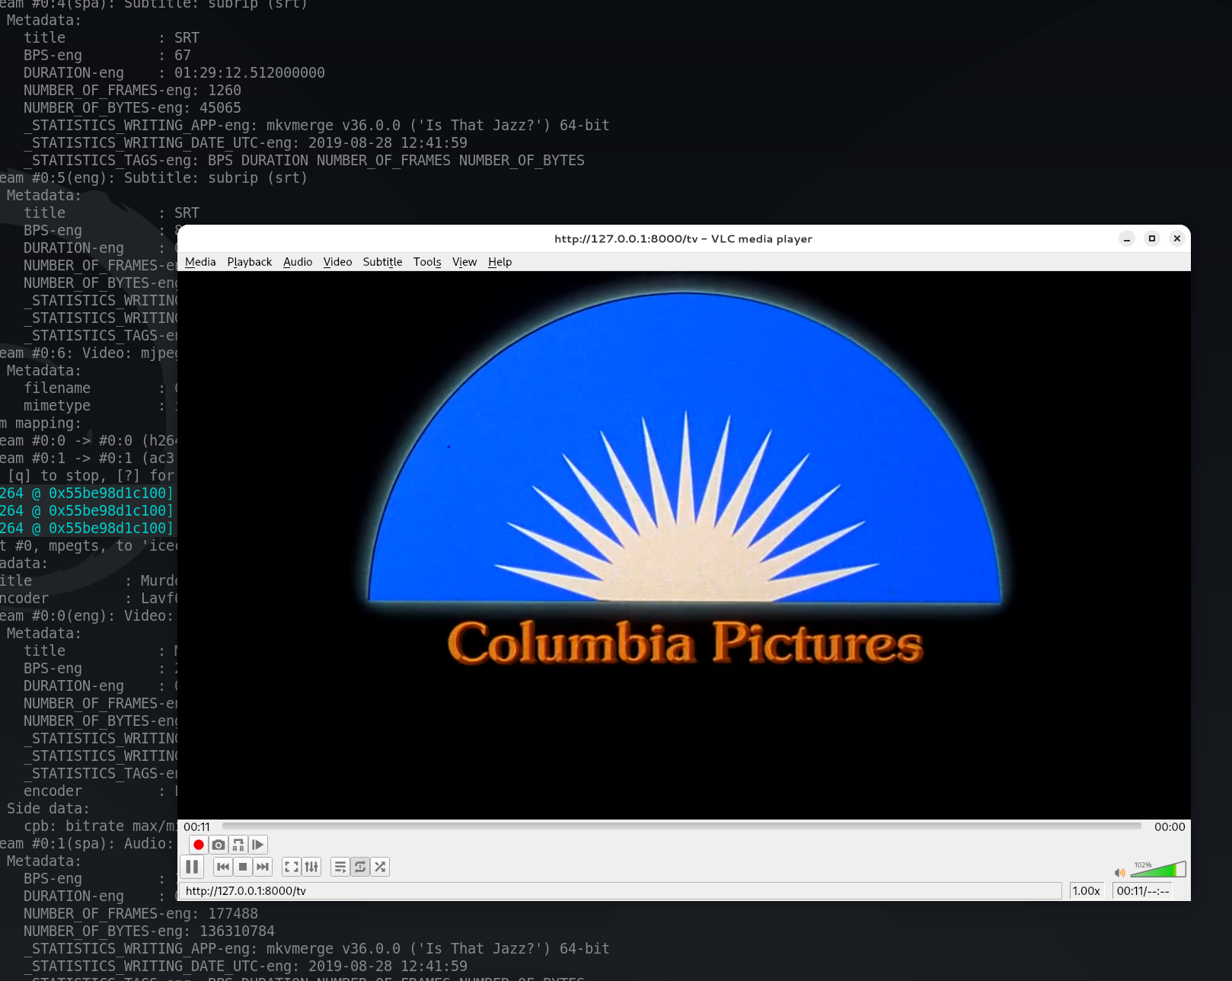Enable random shuffle playback

380,867
